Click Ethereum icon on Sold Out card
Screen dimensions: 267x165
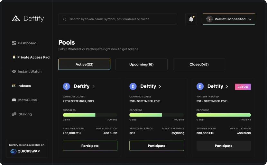(200, 86)
